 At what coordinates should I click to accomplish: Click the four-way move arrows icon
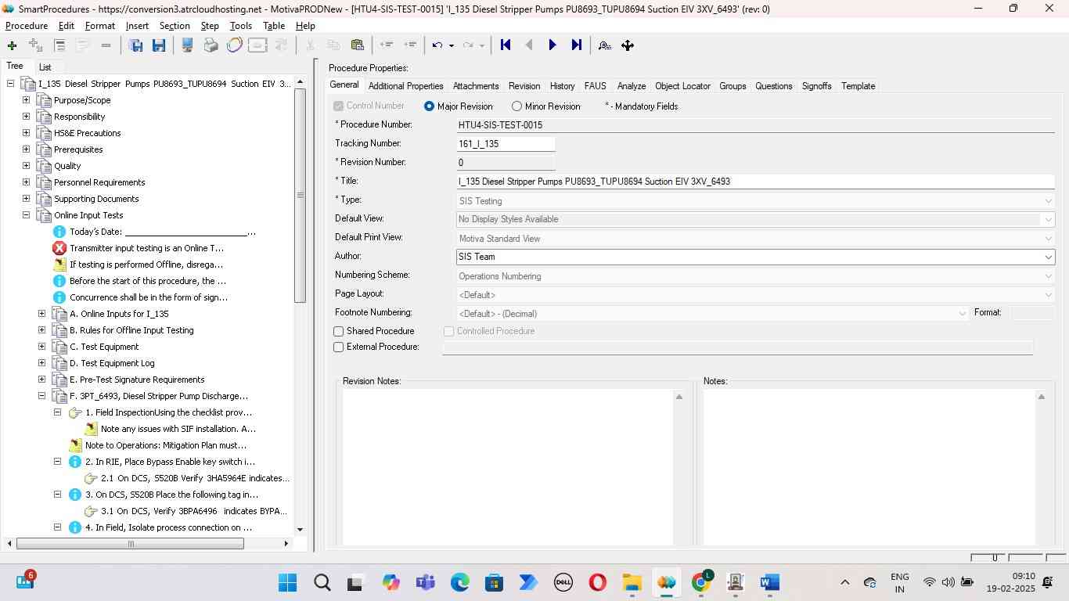pos(628,45)
